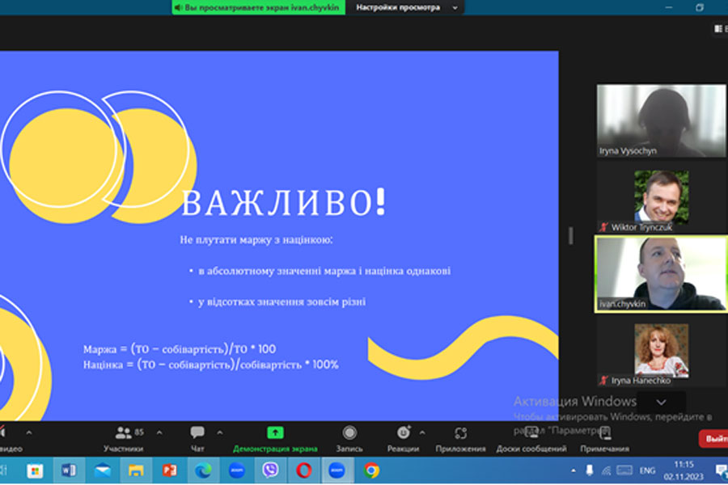Viewport: 728px width, 485px height.
Task: Click the green screen-viewing notification banner
Action: click(259, 7)
